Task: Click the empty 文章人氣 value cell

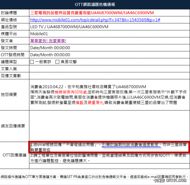Action: tap(110, 69)
